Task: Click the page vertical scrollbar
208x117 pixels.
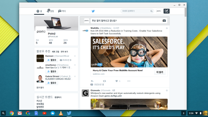Action: [185, 12]
